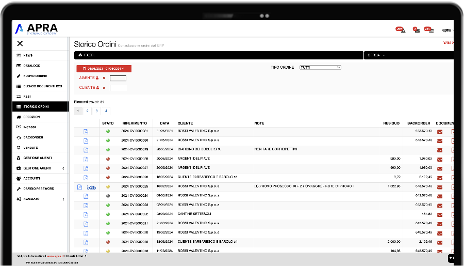Clear the Cliente filter with red x

point(104,88)
